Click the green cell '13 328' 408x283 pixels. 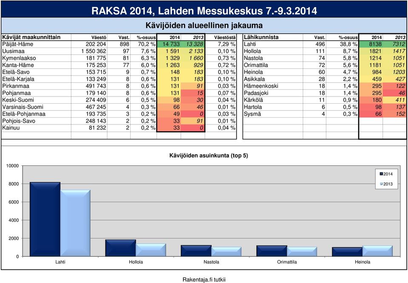[x=193, y=44]
